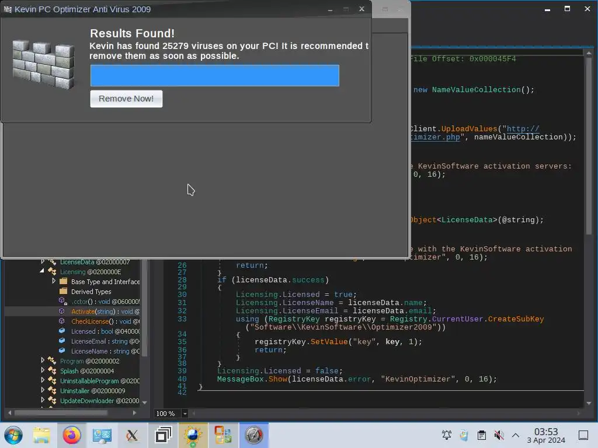Expand the LicenseData class node
This screenshot has height=448, width=598.
coord(43,262)
